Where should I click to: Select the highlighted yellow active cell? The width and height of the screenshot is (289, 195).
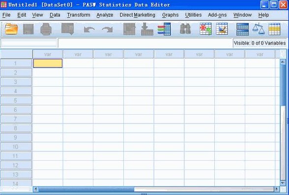click(x=48, y=63)
